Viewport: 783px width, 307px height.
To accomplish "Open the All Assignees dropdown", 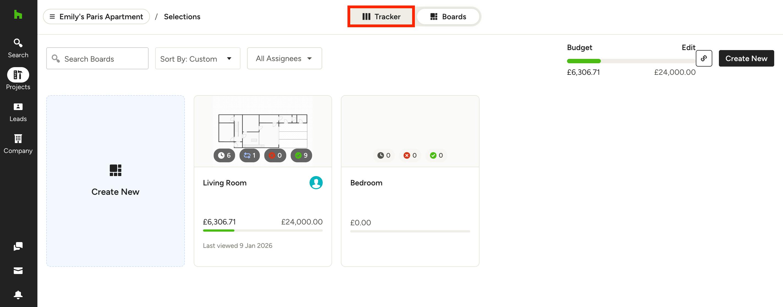I will click(x=284, y=58).
